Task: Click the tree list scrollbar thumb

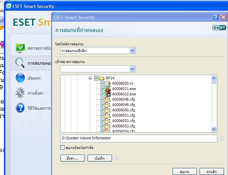Action: [214, 82]
